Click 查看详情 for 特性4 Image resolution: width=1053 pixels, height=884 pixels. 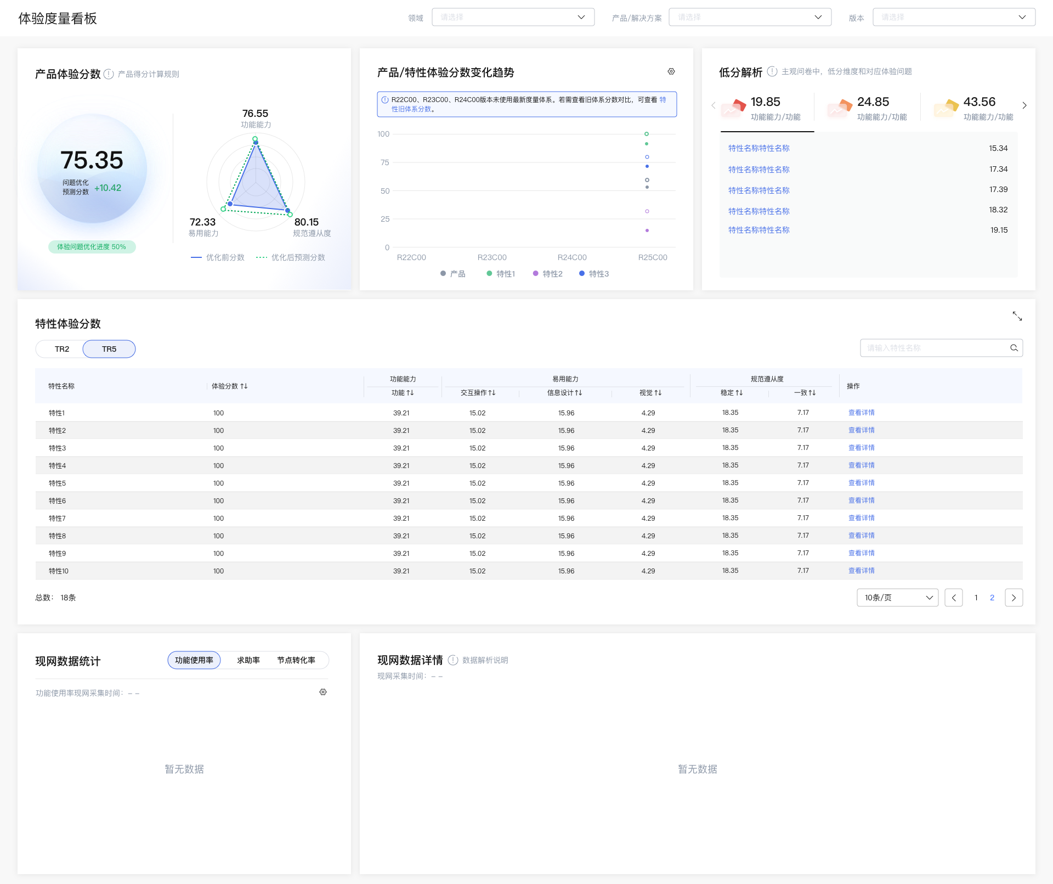pyautogui.click(x=862, y=465)
